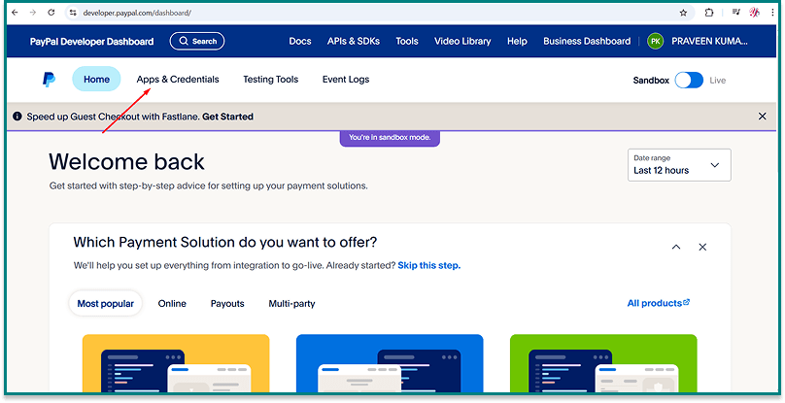This screenshot has width=785, height=403.
Task: Click the Skip this step link
Action: 428,265
